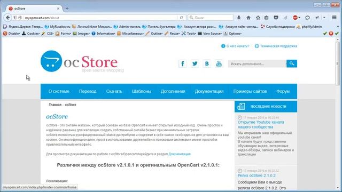The width and height of the screenshot is (342, 192).
Task: Show more bookmarks with double chevron
Action: coord(338,27)
